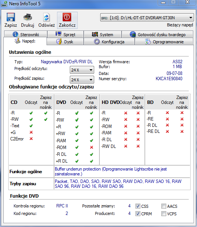The width and height of the screenshot is (197, 227).
Task: Click the red cross for HD DVD -ROM write
Action: pyautogui.click(x=138, y=126)
